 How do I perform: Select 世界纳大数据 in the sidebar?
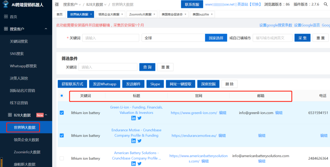pos(24,127)
